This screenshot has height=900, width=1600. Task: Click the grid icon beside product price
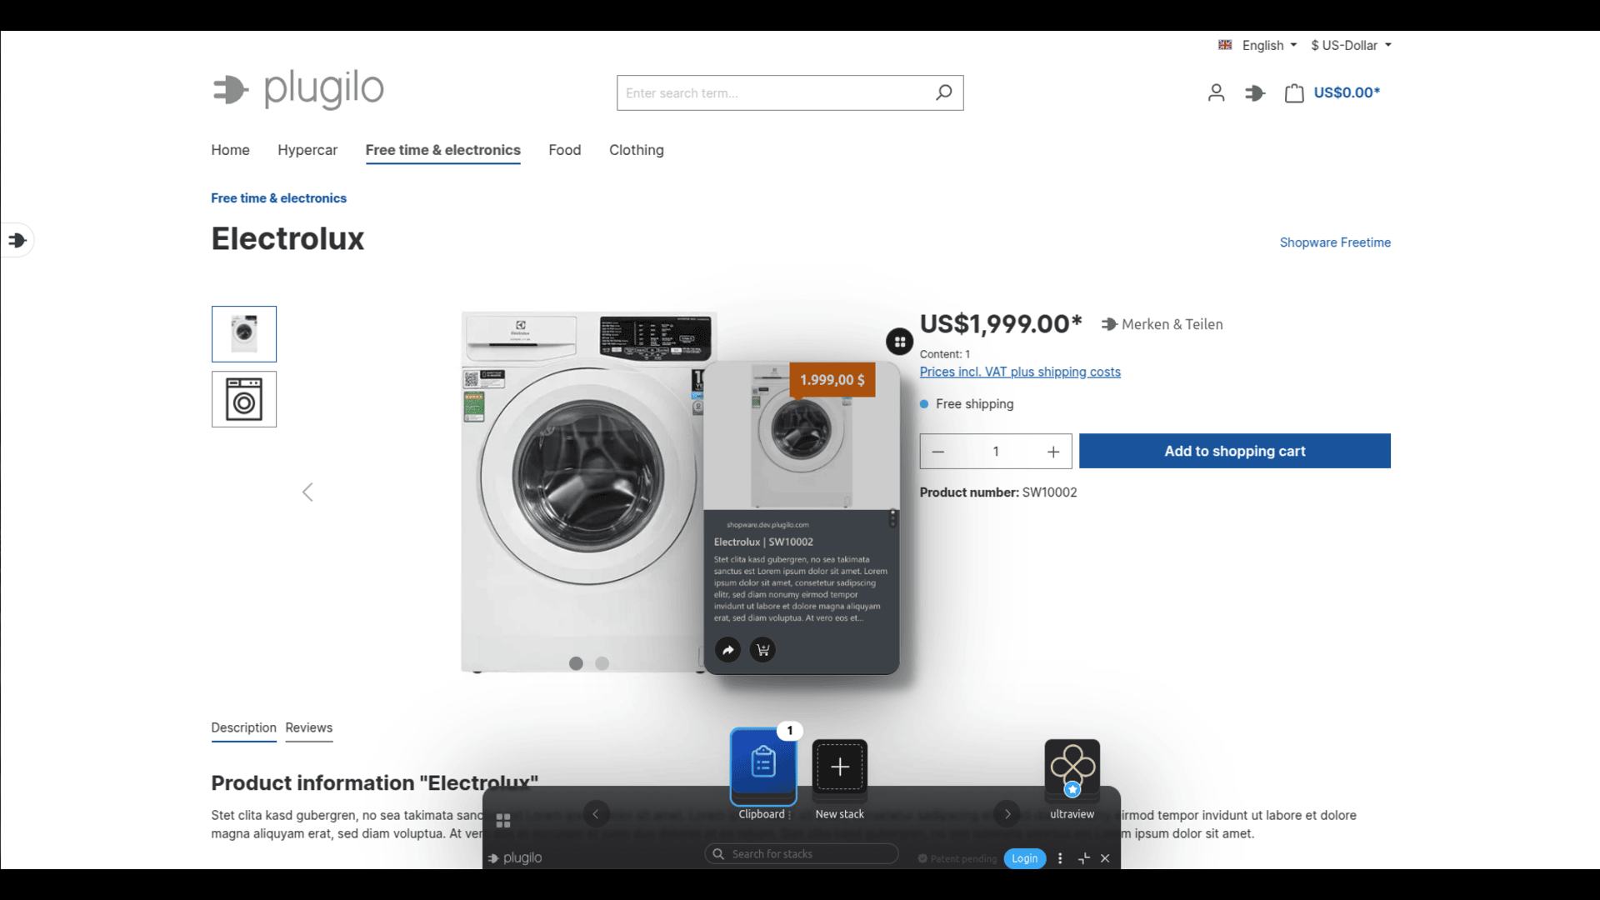click(x=899, y=342)
